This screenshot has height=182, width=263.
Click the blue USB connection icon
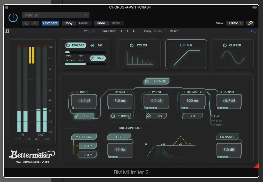point(254,31)
